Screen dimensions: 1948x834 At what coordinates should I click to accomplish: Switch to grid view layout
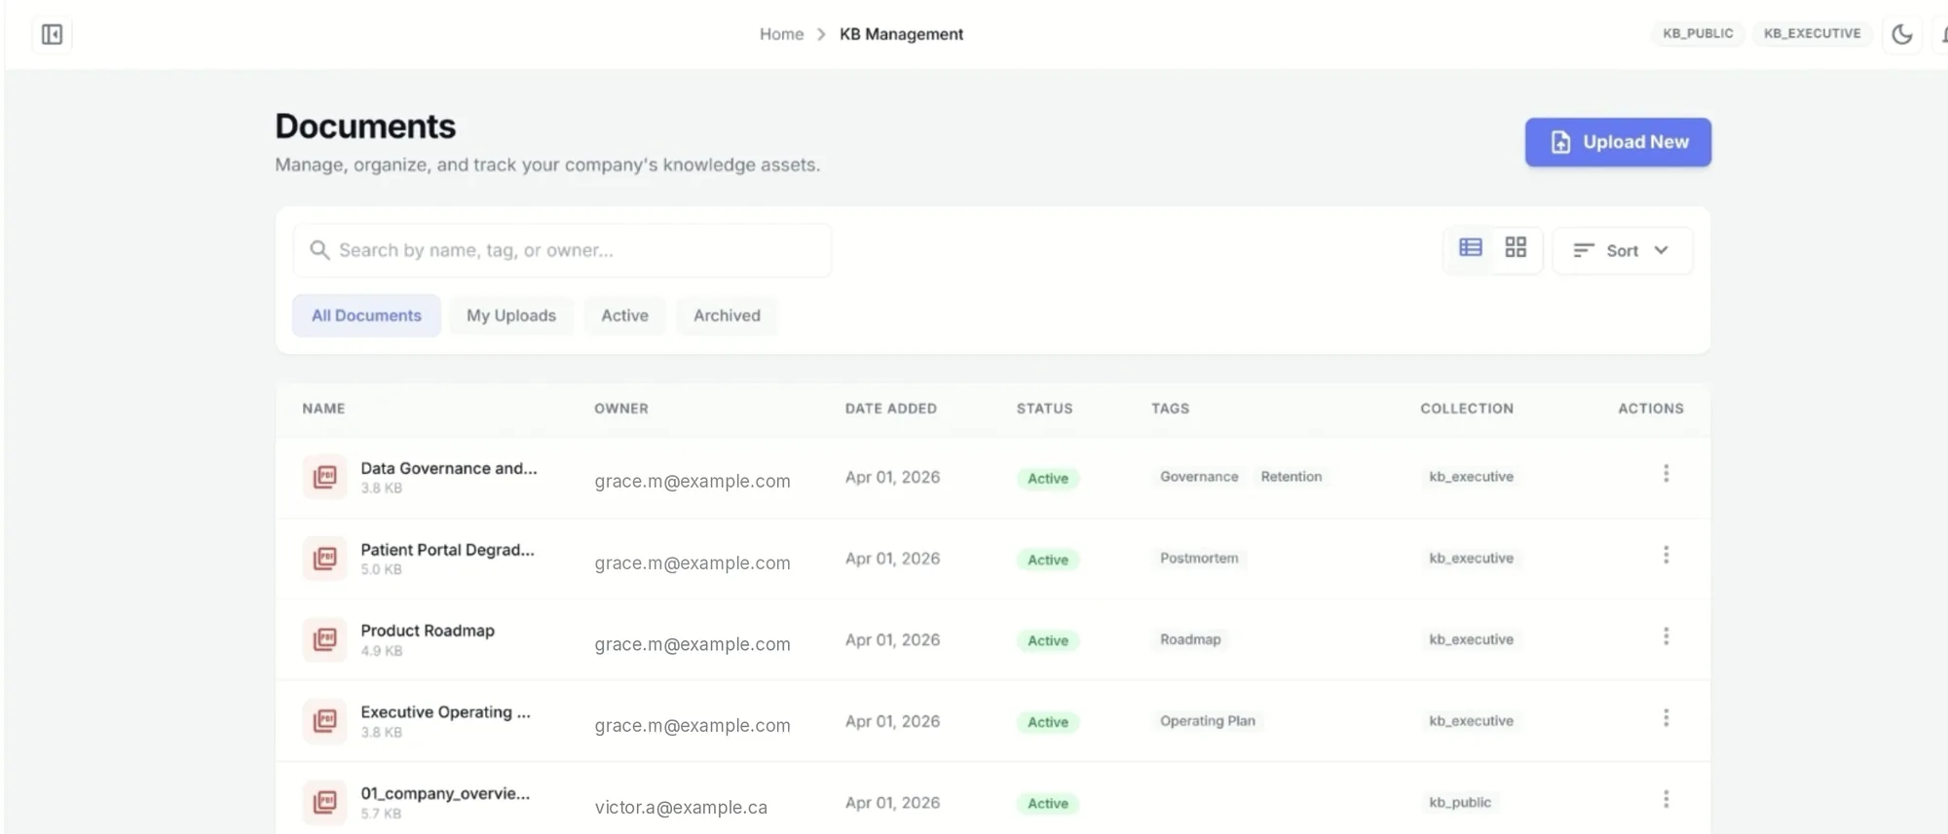[x=1516, y=247]
